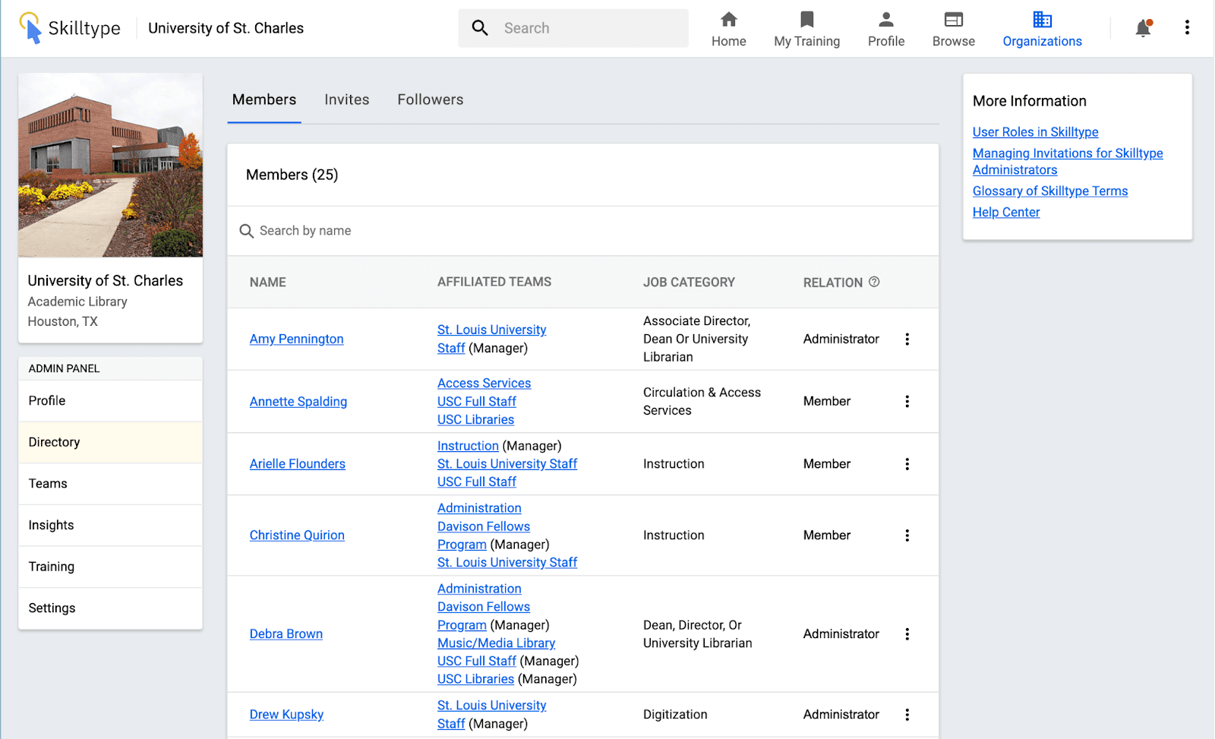Click the Relation help question icon
Screen dimensions: 1215x739
coord(874,282)
